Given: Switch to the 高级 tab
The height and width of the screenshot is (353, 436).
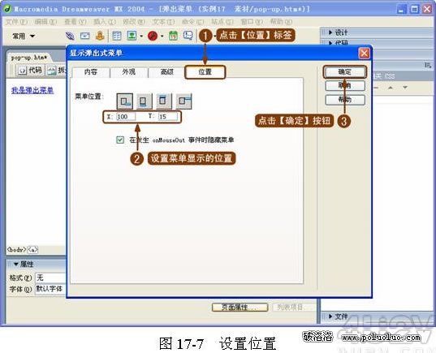Looking at the screenshot, I should coord(167,72).
